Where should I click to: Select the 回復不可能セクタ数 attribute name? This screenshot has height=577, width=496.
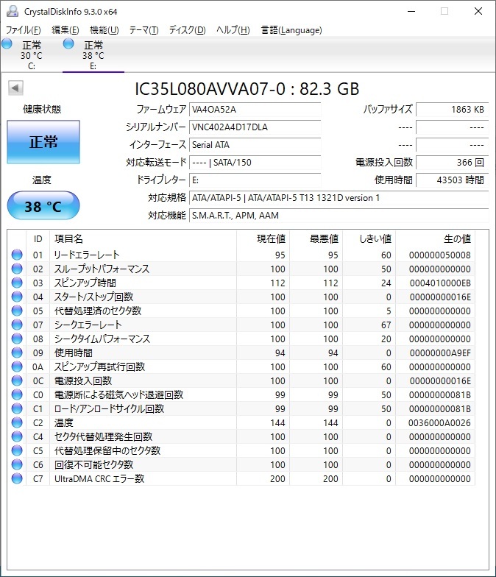pos(93,464)
